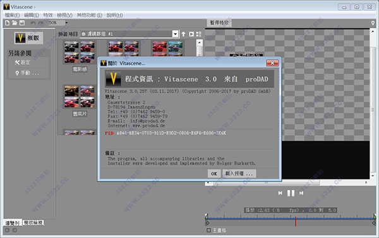Click the navigation forward arrow at bottom-left

[15, 230]
